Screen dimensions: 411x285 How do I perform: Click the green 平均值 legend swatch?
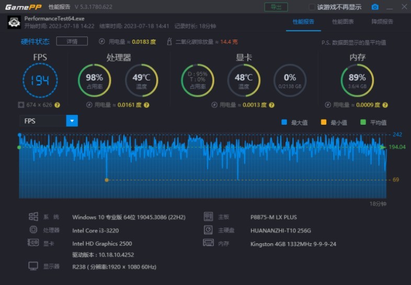(x=363, y=122)
